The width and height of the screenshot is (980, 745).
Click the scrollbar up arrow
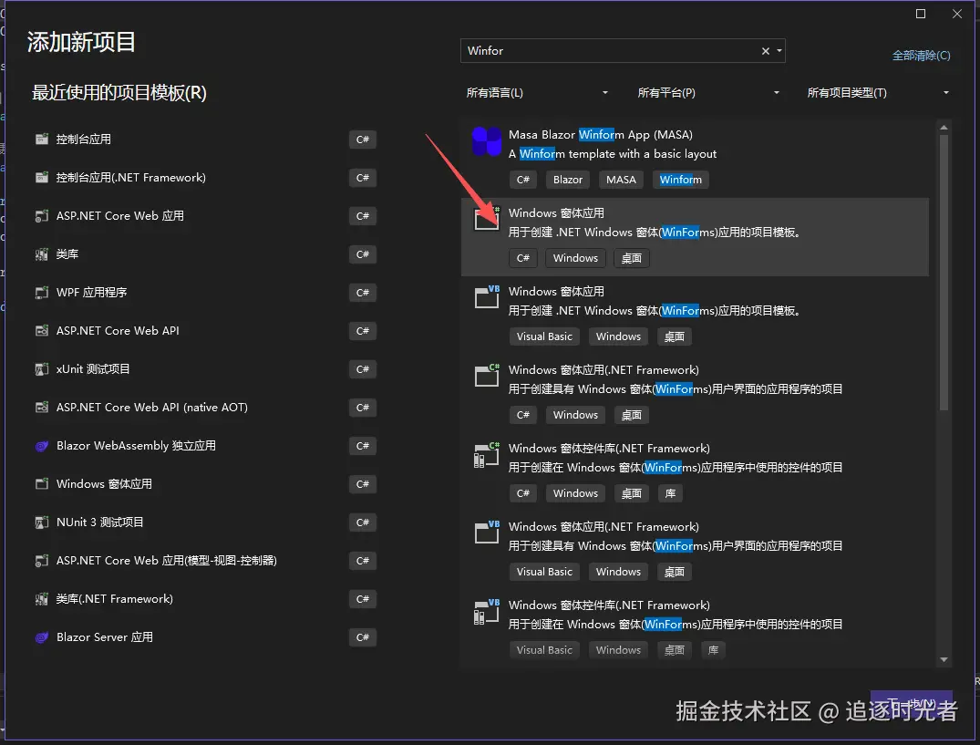pos(944,128)
